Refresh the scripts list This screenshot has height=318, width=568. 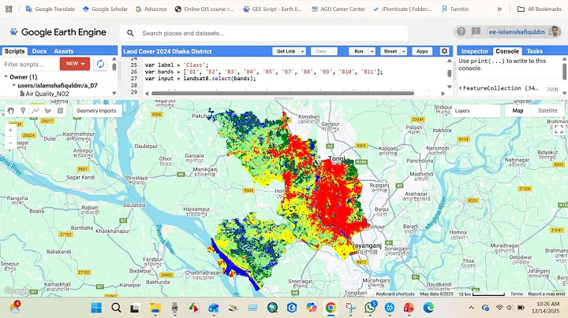100,64
